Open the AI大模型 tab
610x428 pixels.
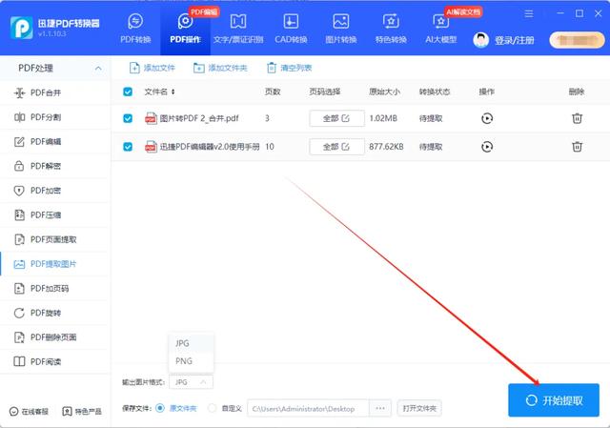point(440,29)
